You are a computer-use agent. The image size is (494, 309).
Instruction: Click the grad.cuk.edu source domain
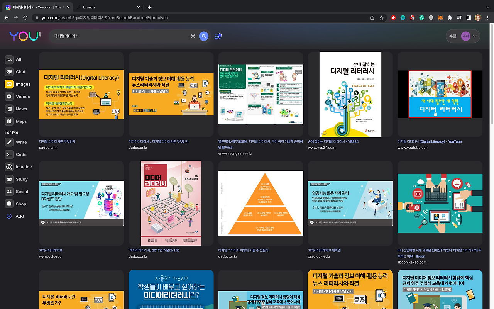(x=319, y=256)
